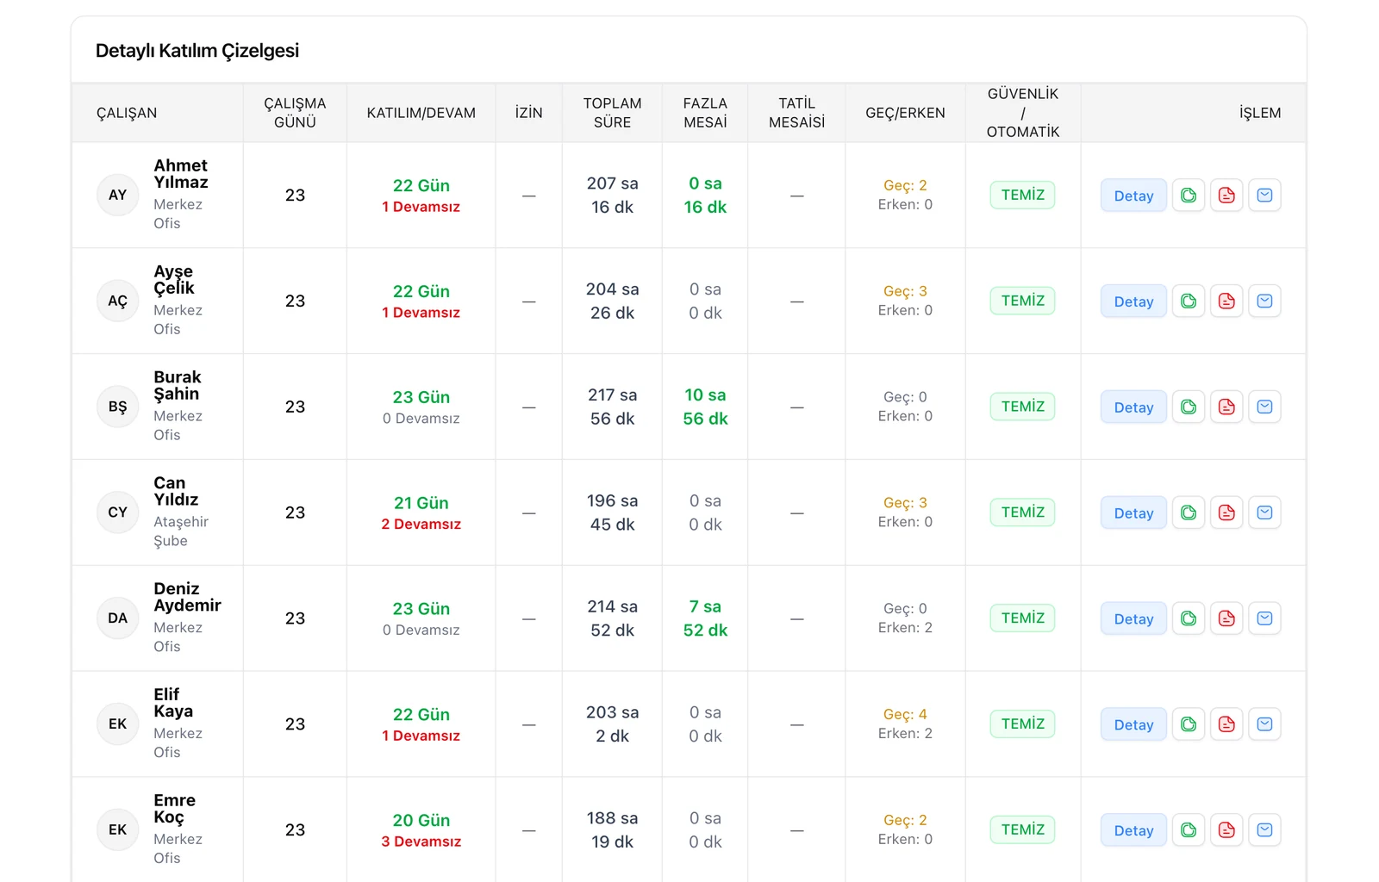Click the green export icon for Emre Koç
The image size is (1379, 882).
(x=1189, y=830)
